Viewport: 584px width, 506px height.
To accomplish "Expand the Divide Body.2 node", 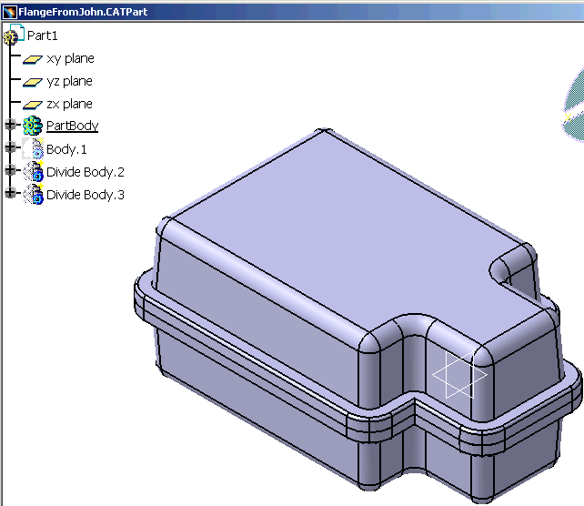I will tap(10, 171).
